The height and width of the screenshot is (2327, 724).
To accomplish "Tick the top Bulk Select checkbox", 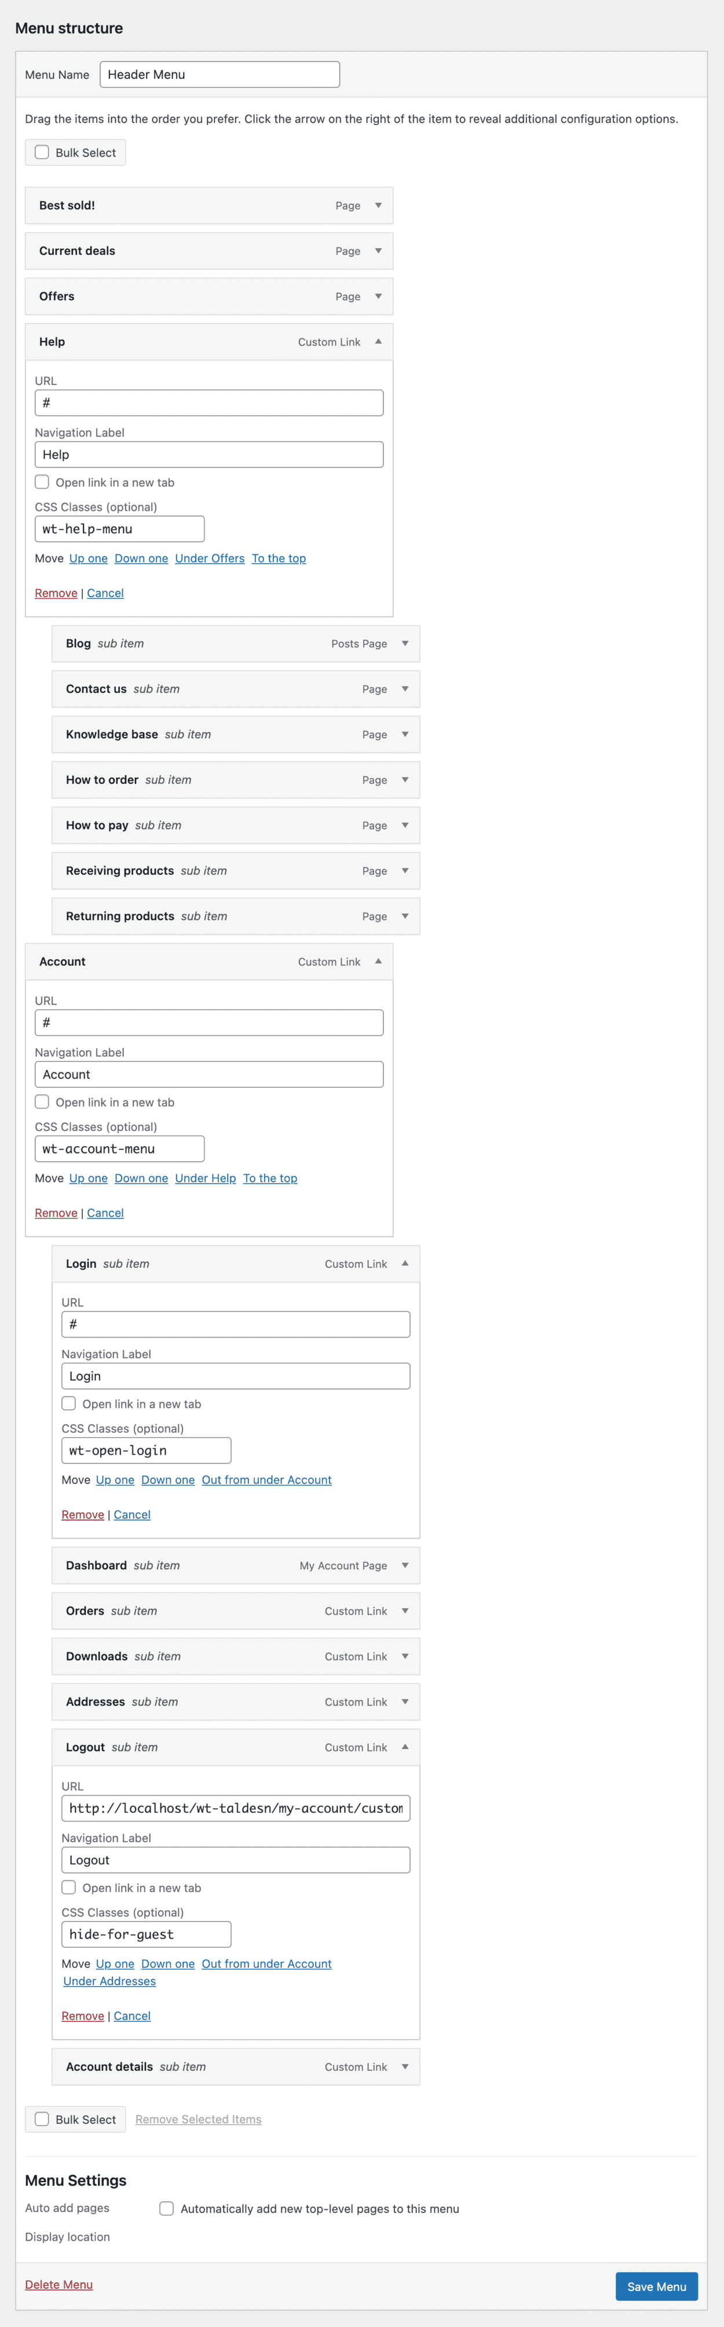I will coord(42,152).
